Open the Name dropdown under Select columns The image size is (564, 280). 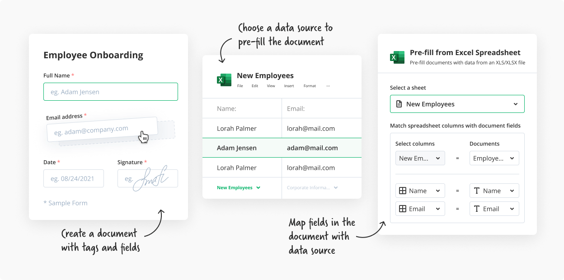pos(437,191)
